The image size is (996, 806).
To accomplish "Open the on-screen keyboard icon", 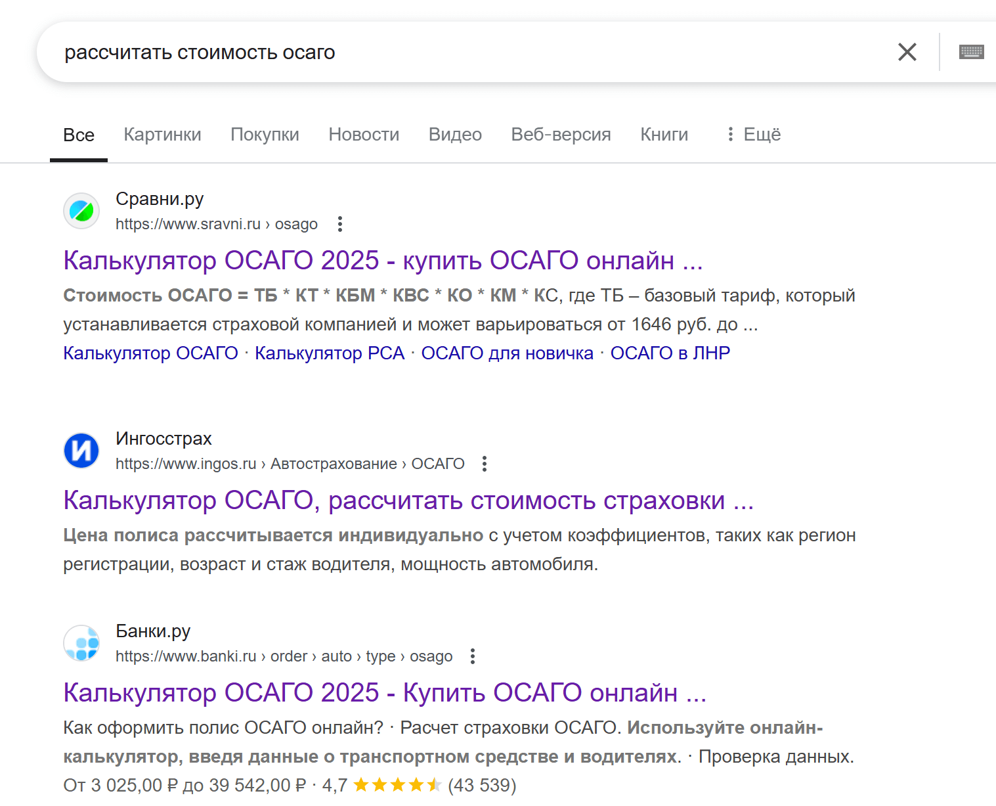I will tap(972, 52).
